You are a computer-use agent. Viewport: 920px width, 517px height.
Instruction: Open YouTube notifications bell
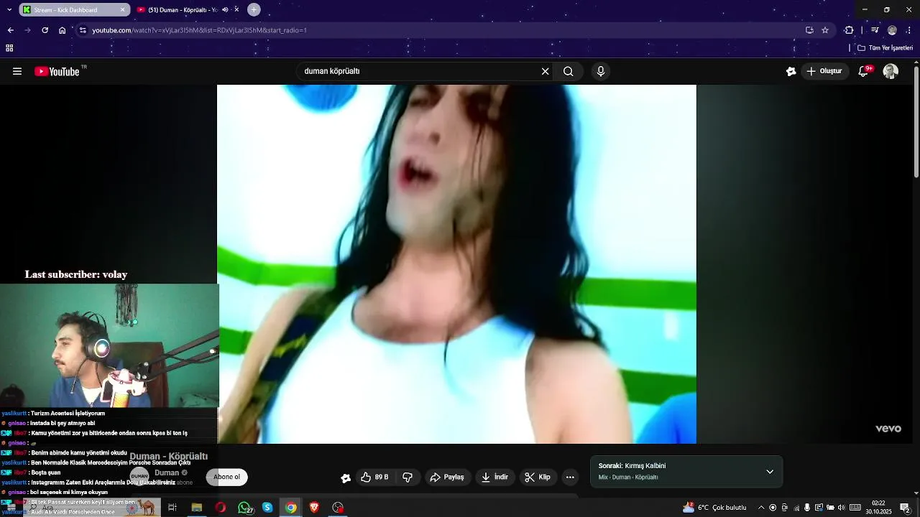[865, 71]
